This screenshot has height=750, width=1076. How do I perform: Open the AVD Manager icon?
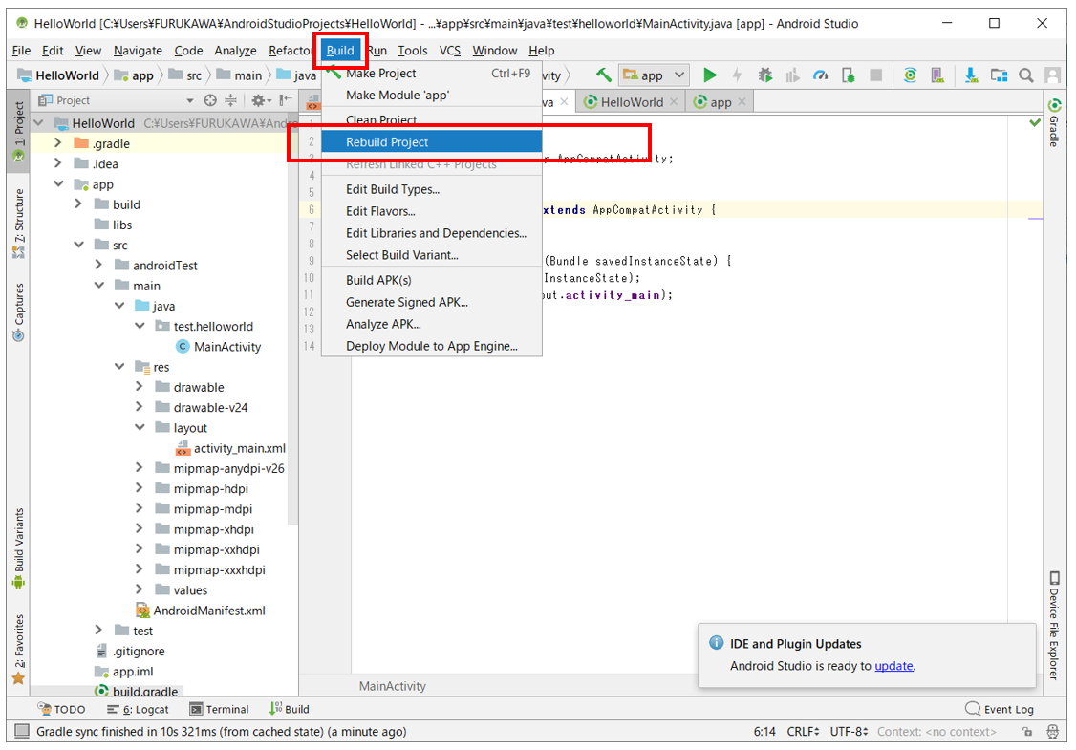pos(937,75)
